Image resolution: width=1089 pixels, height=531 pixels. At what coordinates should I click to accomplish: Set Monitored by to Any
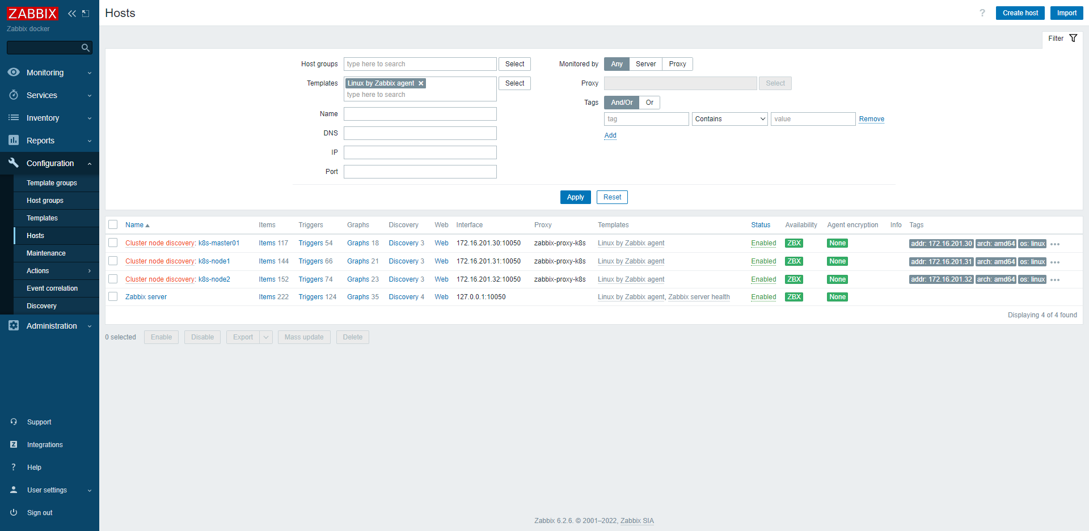617,64
